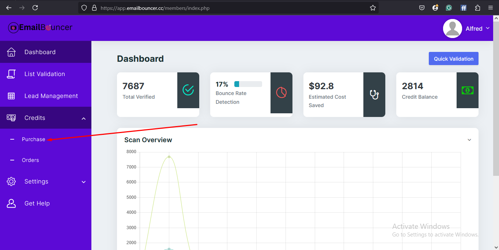Click the Credits money icon
Screen dimensions: 499x250
tap(11, 118)
